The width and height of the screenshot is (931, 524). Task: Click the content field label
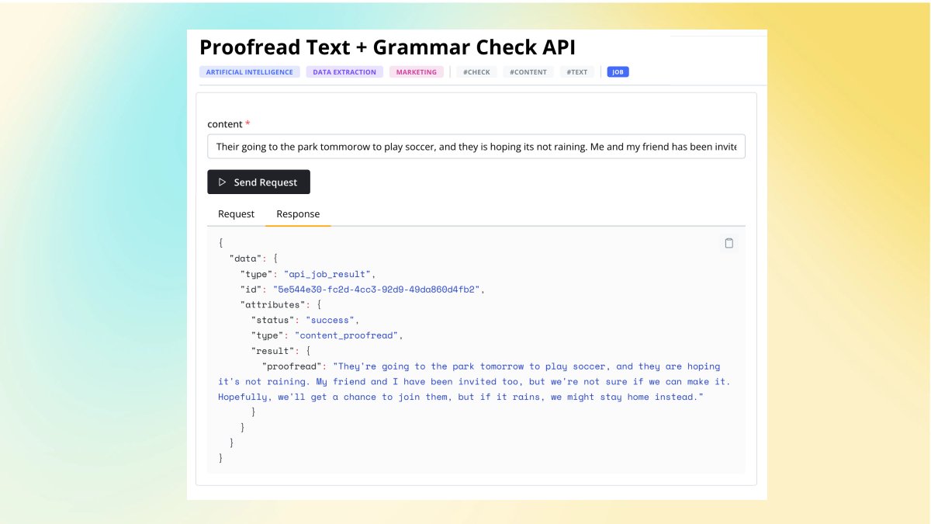(225, 124)
